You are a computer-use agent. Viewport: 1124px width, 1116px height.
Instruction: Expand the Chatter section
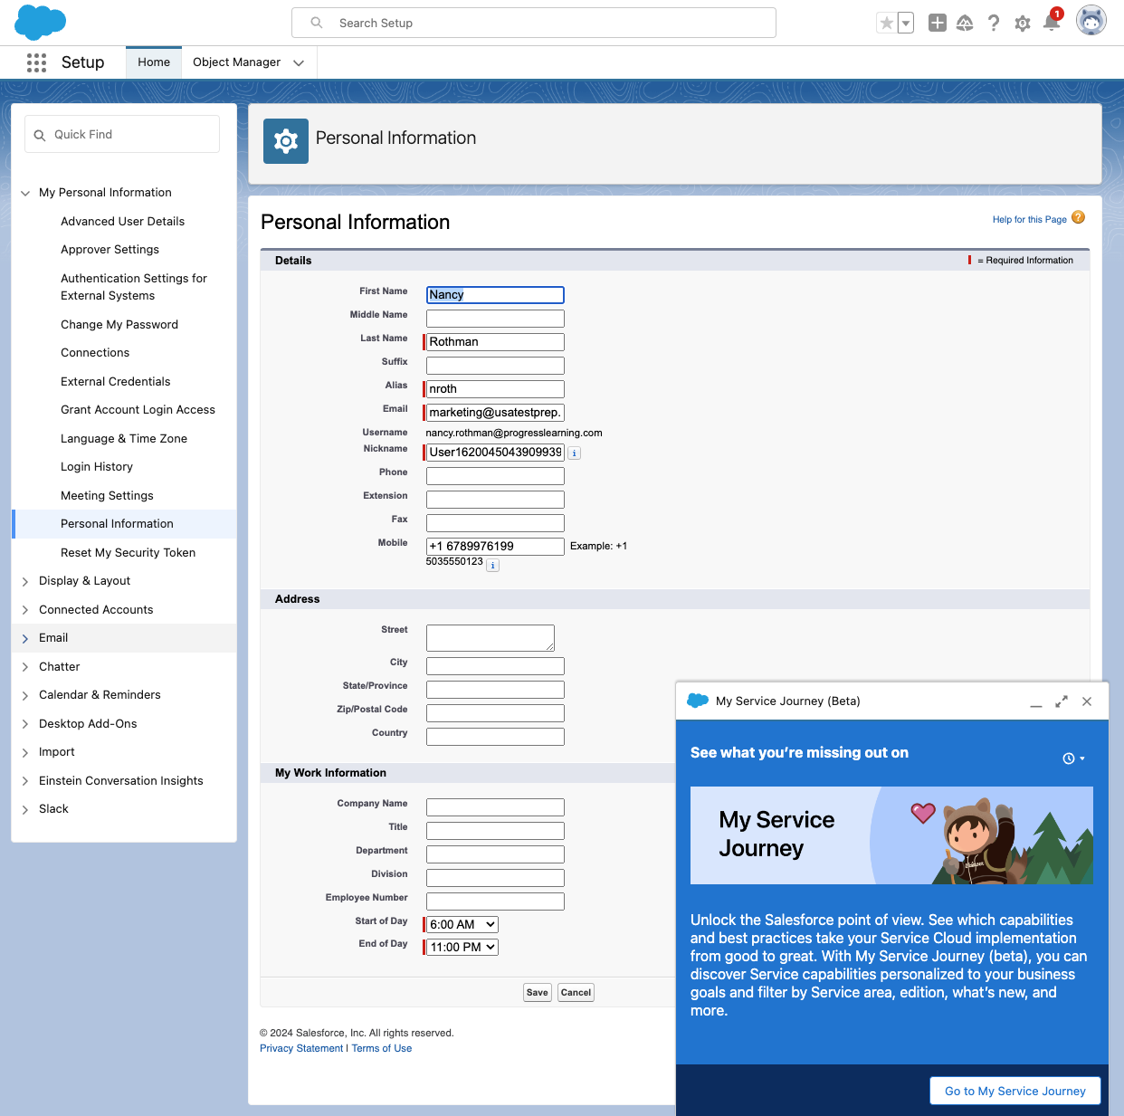(x=25, y=667)
